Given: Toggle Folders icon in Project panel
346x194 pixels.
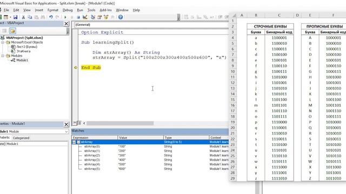Looking at the screenshot, I should click(x=12, y=31).
